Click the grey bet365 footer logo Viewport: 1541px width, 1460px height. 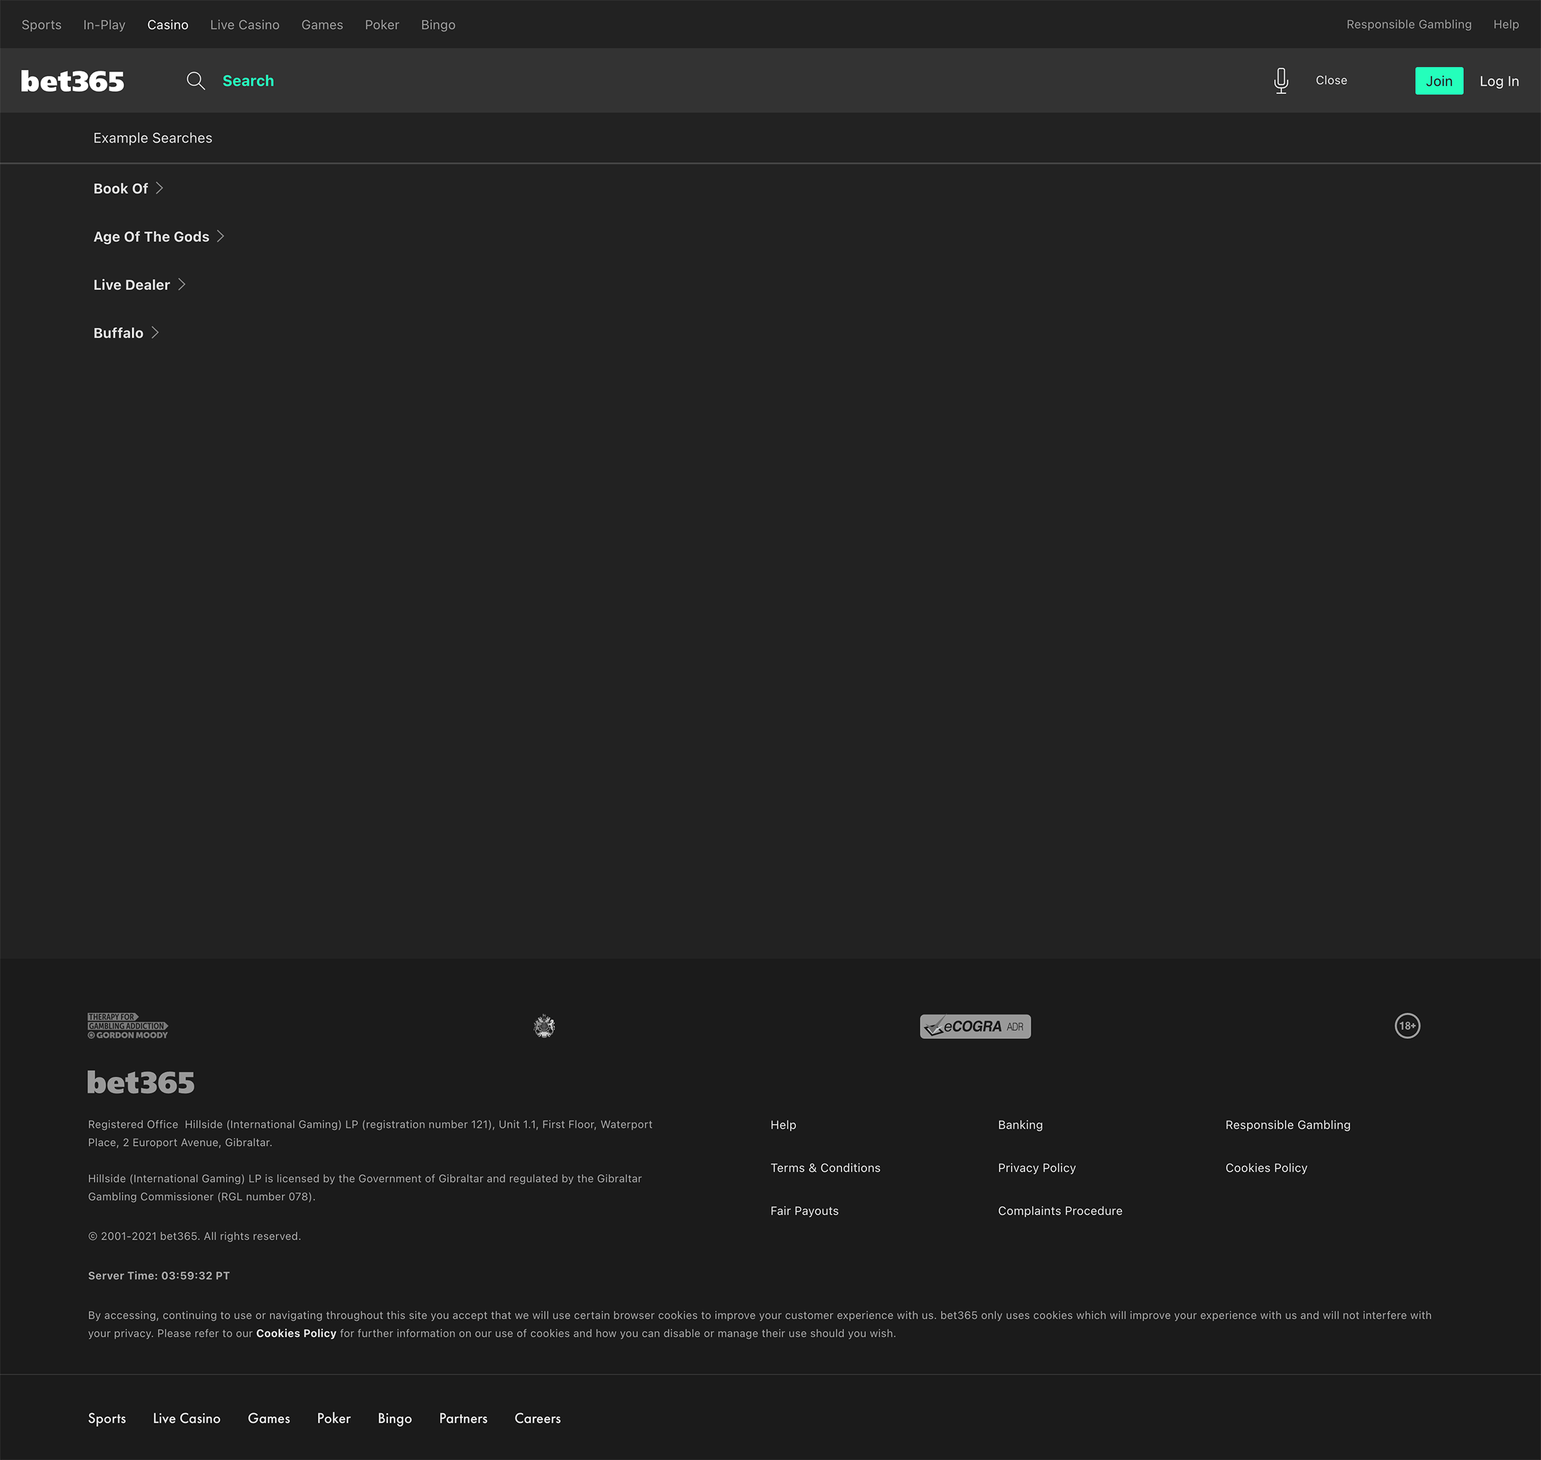141,1083
